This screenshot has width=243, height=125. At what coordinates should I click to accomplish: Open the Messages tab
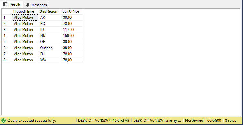(x=36, y=5)
